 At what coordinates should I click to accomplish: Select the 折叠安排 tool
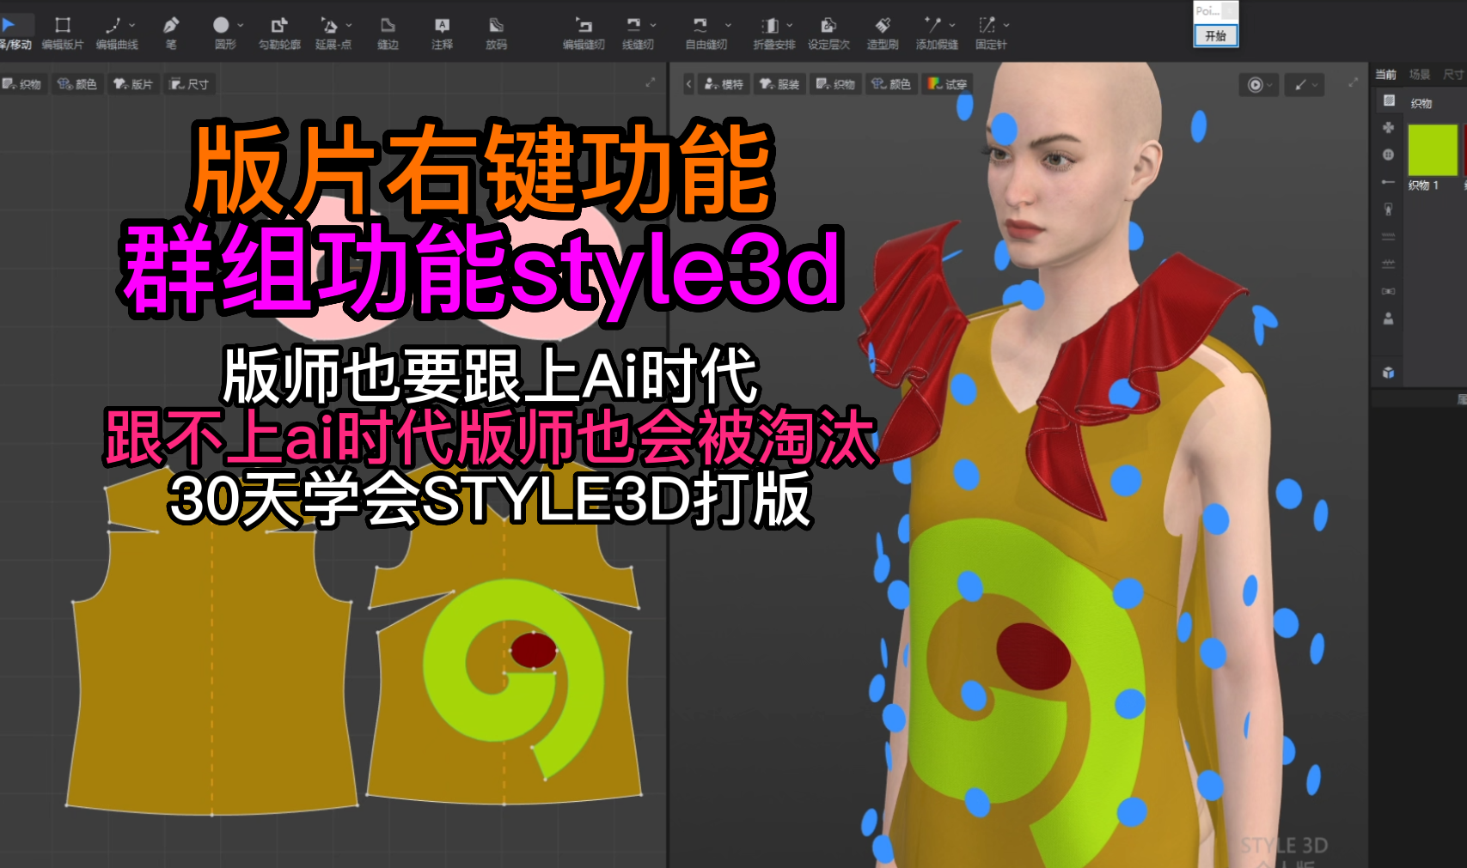(773, 33)
